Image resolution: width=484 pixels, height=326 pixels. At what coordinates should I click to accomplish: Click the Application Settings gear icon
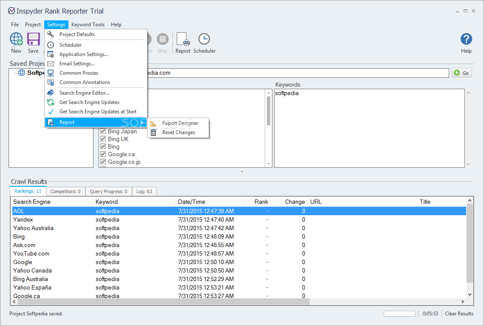click(51, 54)
